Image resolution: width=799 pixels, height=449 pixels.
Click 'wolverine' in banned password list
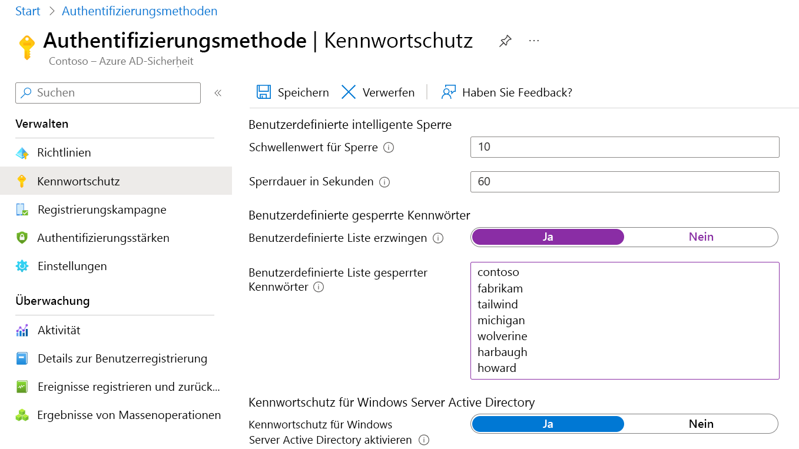coord(502,336)
